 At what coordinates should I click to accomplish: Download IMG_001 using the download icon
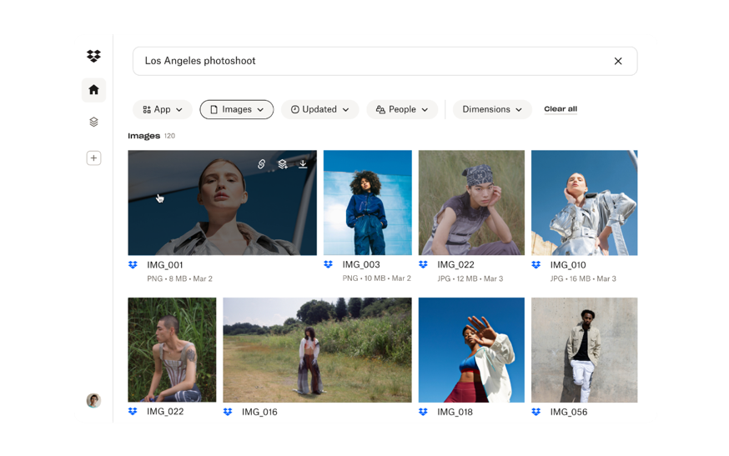(303, 164)
